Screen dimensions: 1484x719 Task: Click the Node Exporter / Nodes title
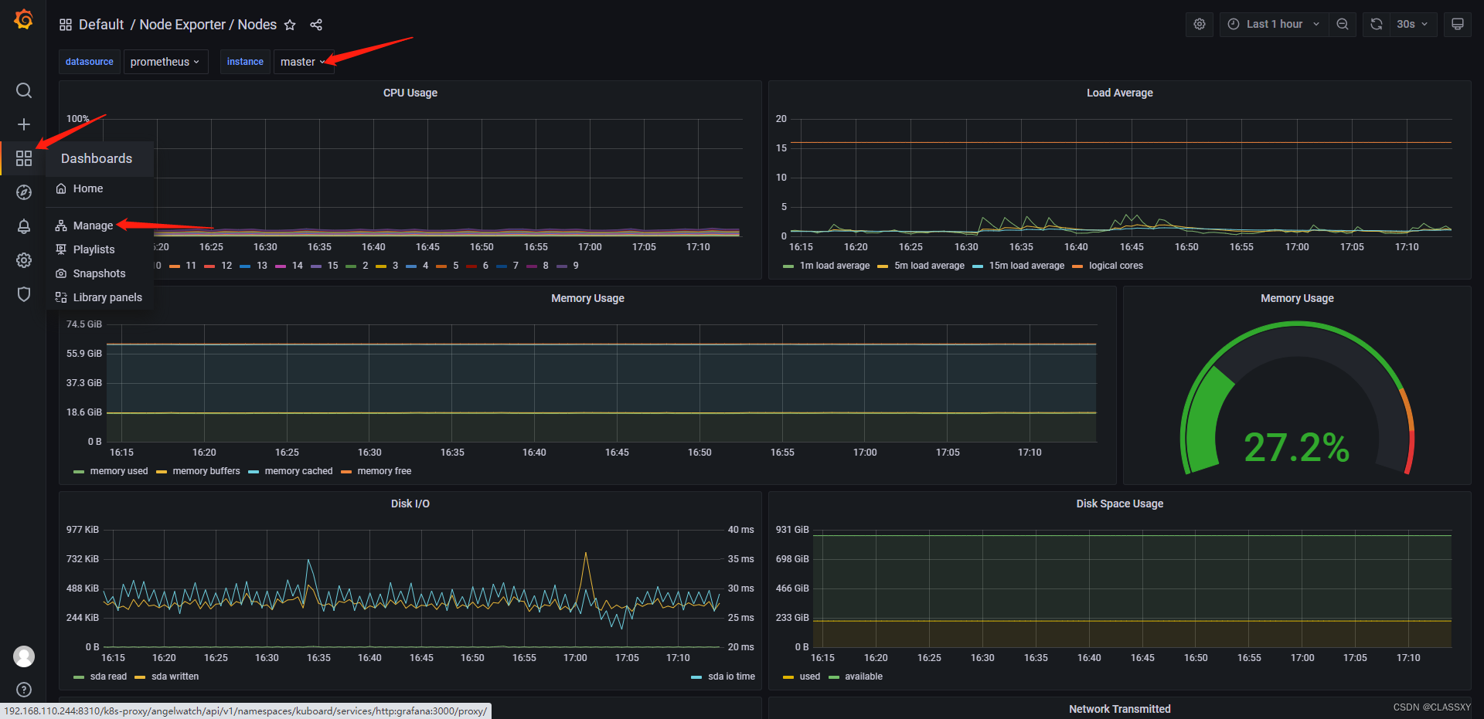(x=208, y=25)
